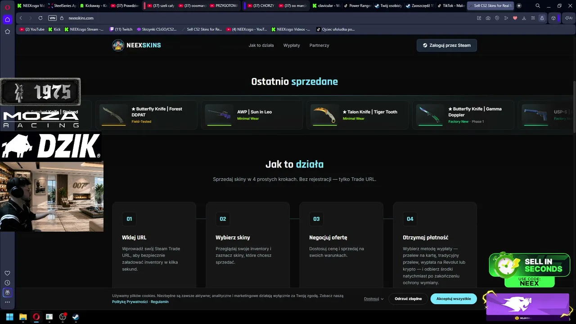Open the shield privacy protection icon
The height and width of the screenshot is (324, 576).
tap(497, 18)
